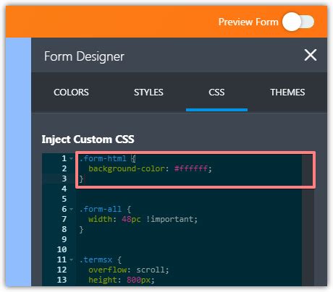This screenshot has height=292, width=333.
Task: Collapse the .termsx block fold arrow
Action: click(x=71, y=259)
